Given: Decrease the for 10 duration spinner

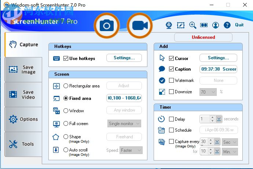Looking at the screenshot, I should 211,153.
